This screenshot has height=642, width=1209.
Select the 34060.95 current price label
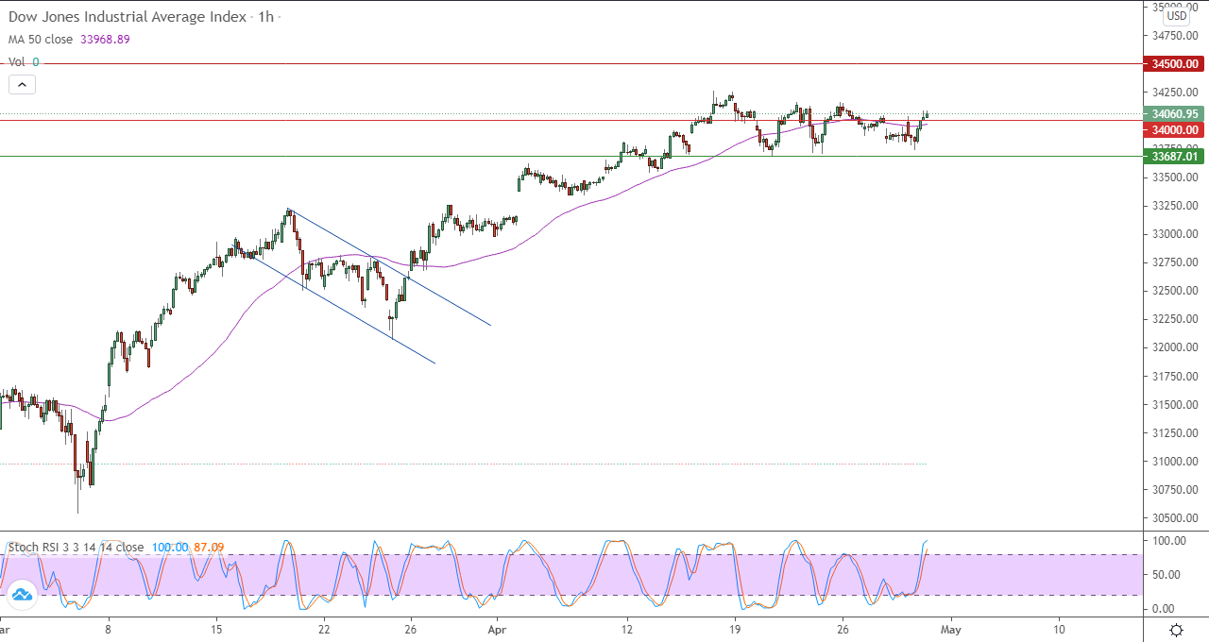tap(1174, 113)
